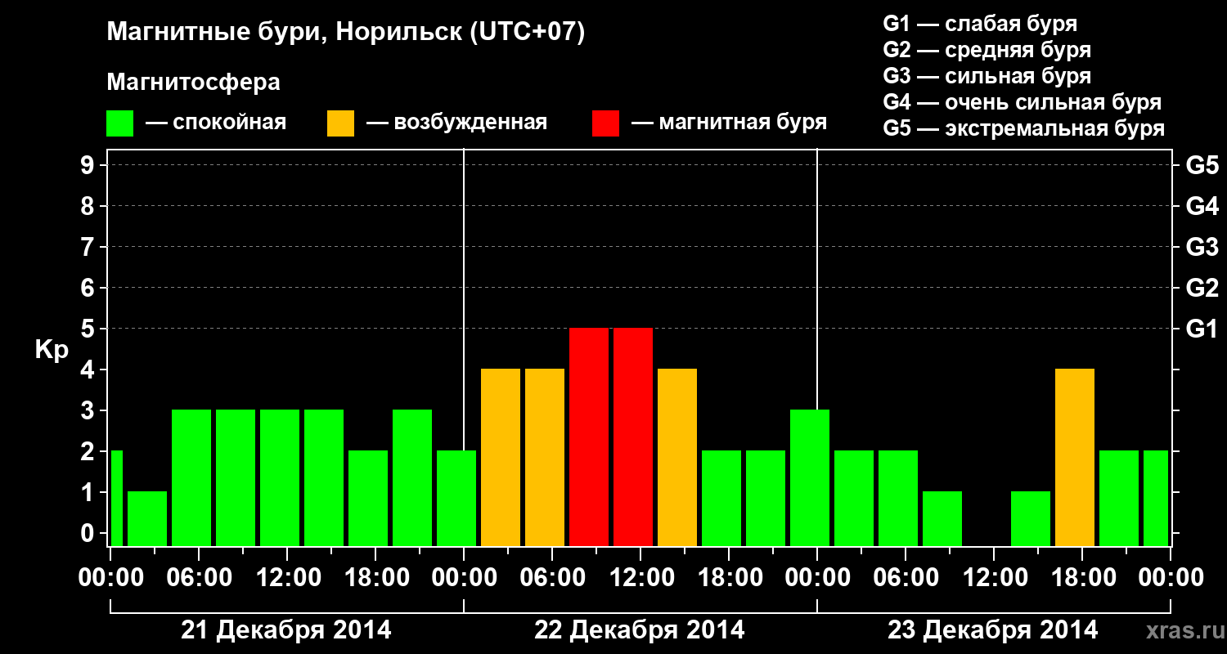Click the 'G1' label on the right axis
Image resolution: width=1227 pixels, height=654 pixels.
pos(1202,329)
